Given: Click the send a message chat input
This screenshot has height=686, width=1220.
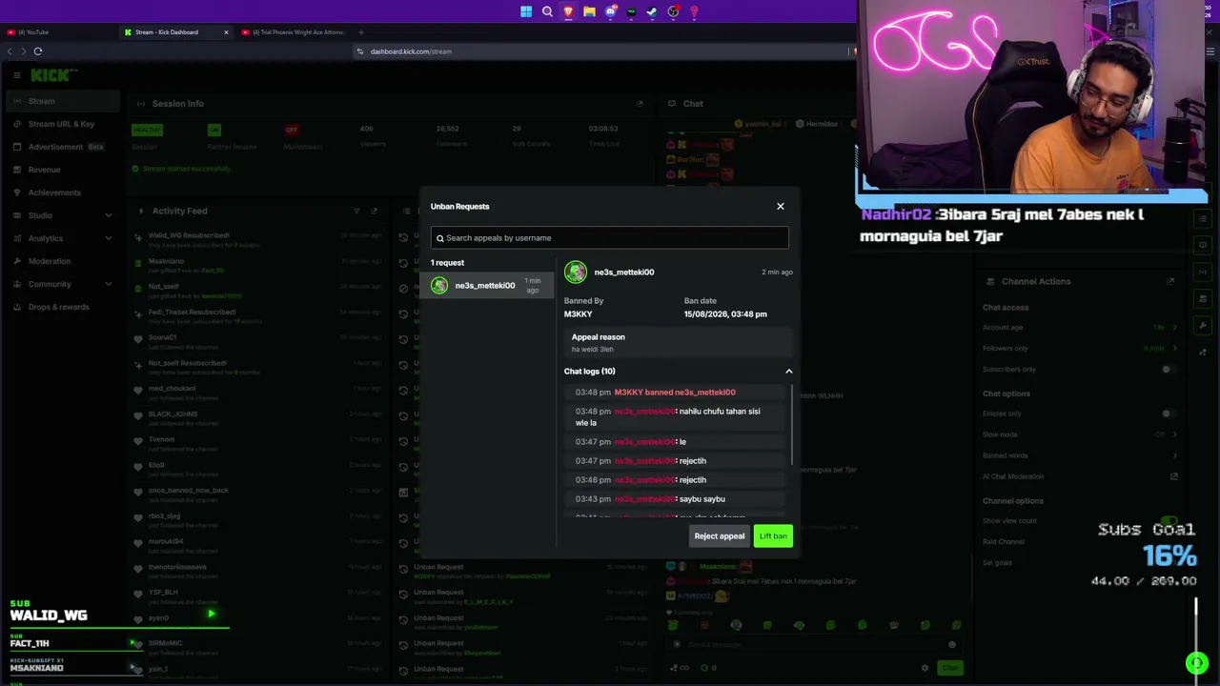Looking at the screenshot, I should (815, 645).
